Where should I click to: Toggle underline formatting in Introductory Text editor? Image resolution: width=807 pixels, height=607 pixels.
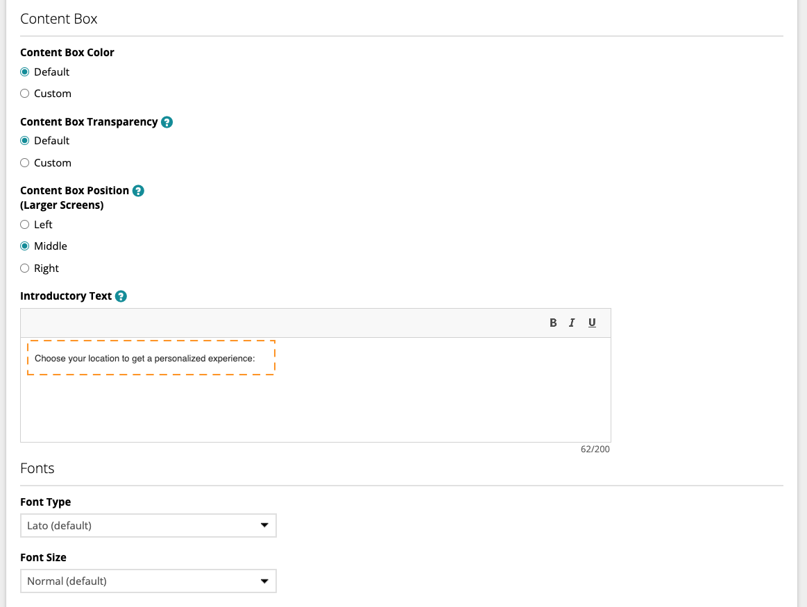click(592, 323)
